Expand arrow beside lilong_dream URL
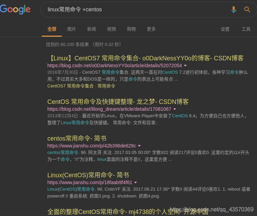 pyautogui.click(x=175, y=109)
